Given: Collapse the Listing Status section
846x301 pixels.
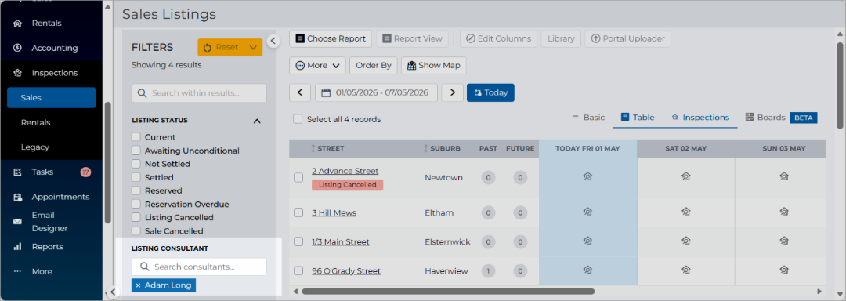Looking at the screenshot, I should tap(258, 121).
